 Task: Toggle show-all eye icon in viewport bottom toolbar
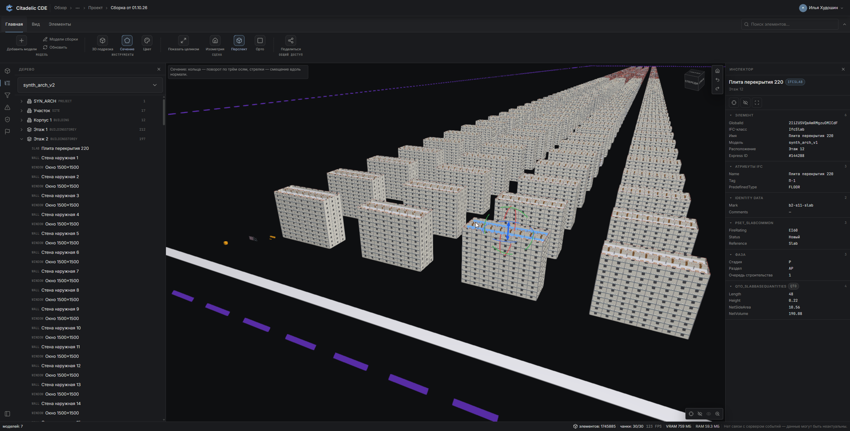[709, 414]
